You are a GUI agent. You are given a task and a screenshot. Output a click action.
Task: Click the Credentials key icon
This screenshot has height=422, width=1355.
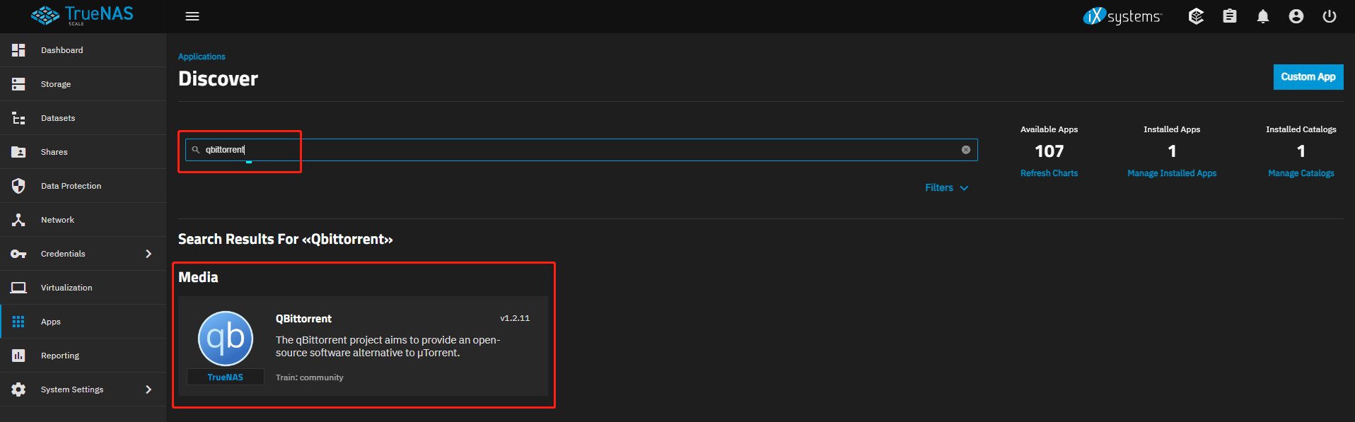coord(18,254)
